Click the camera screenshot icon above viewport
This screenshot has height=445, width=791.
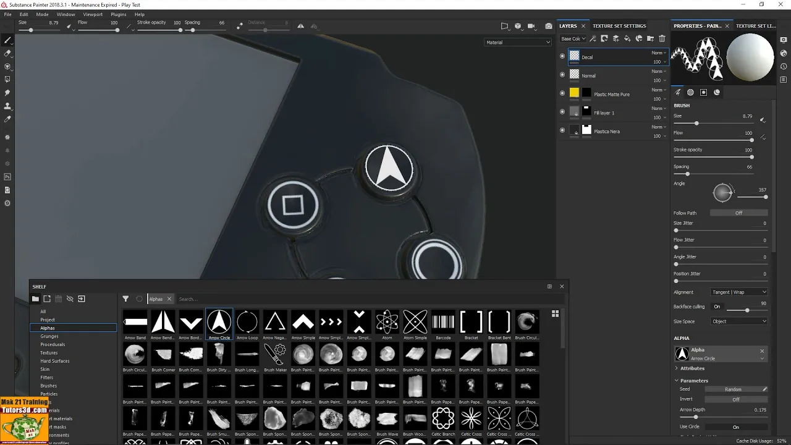coord(548,26)
